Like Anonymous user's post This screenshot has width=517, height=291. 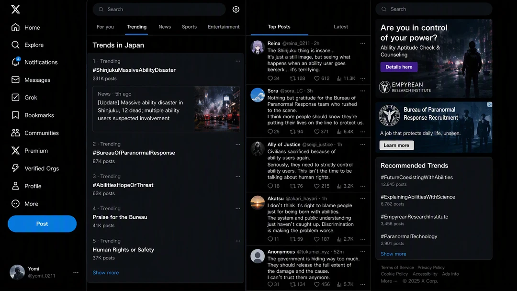click(322, 284)
